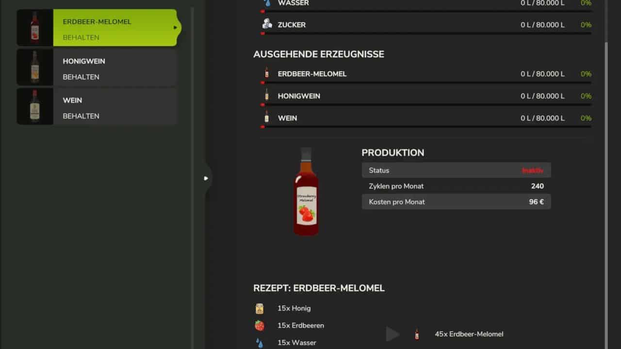Click the recipe output bottle icon by 45x Erdbeer-Melomel
This screenshot has width=621, height=349.
click(x=416, y=334)
